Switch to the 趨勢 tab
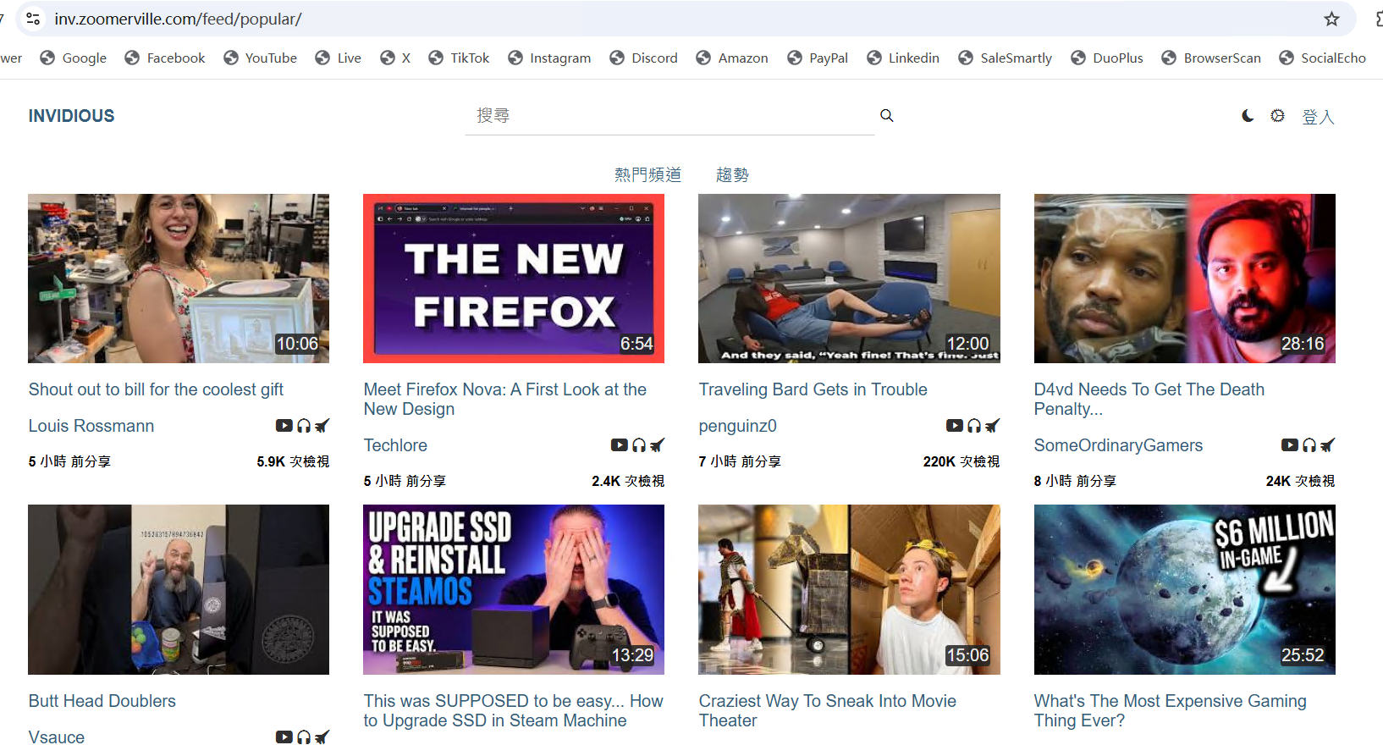 [732, 174]
